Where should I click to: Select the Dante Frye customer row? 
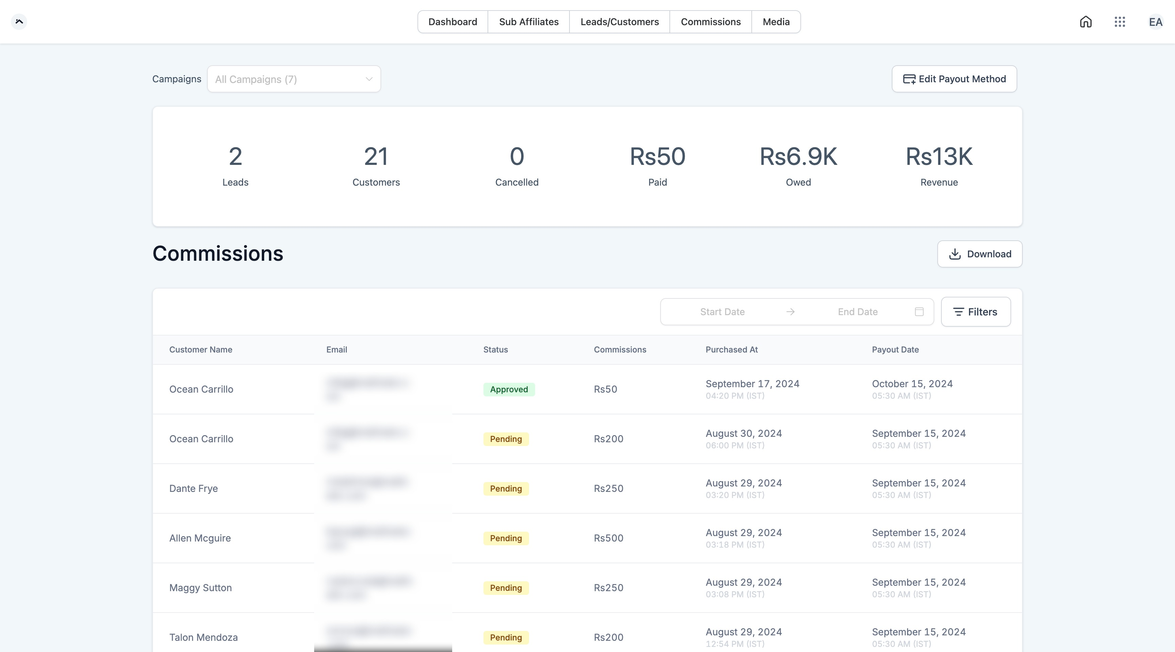point(193,488)
